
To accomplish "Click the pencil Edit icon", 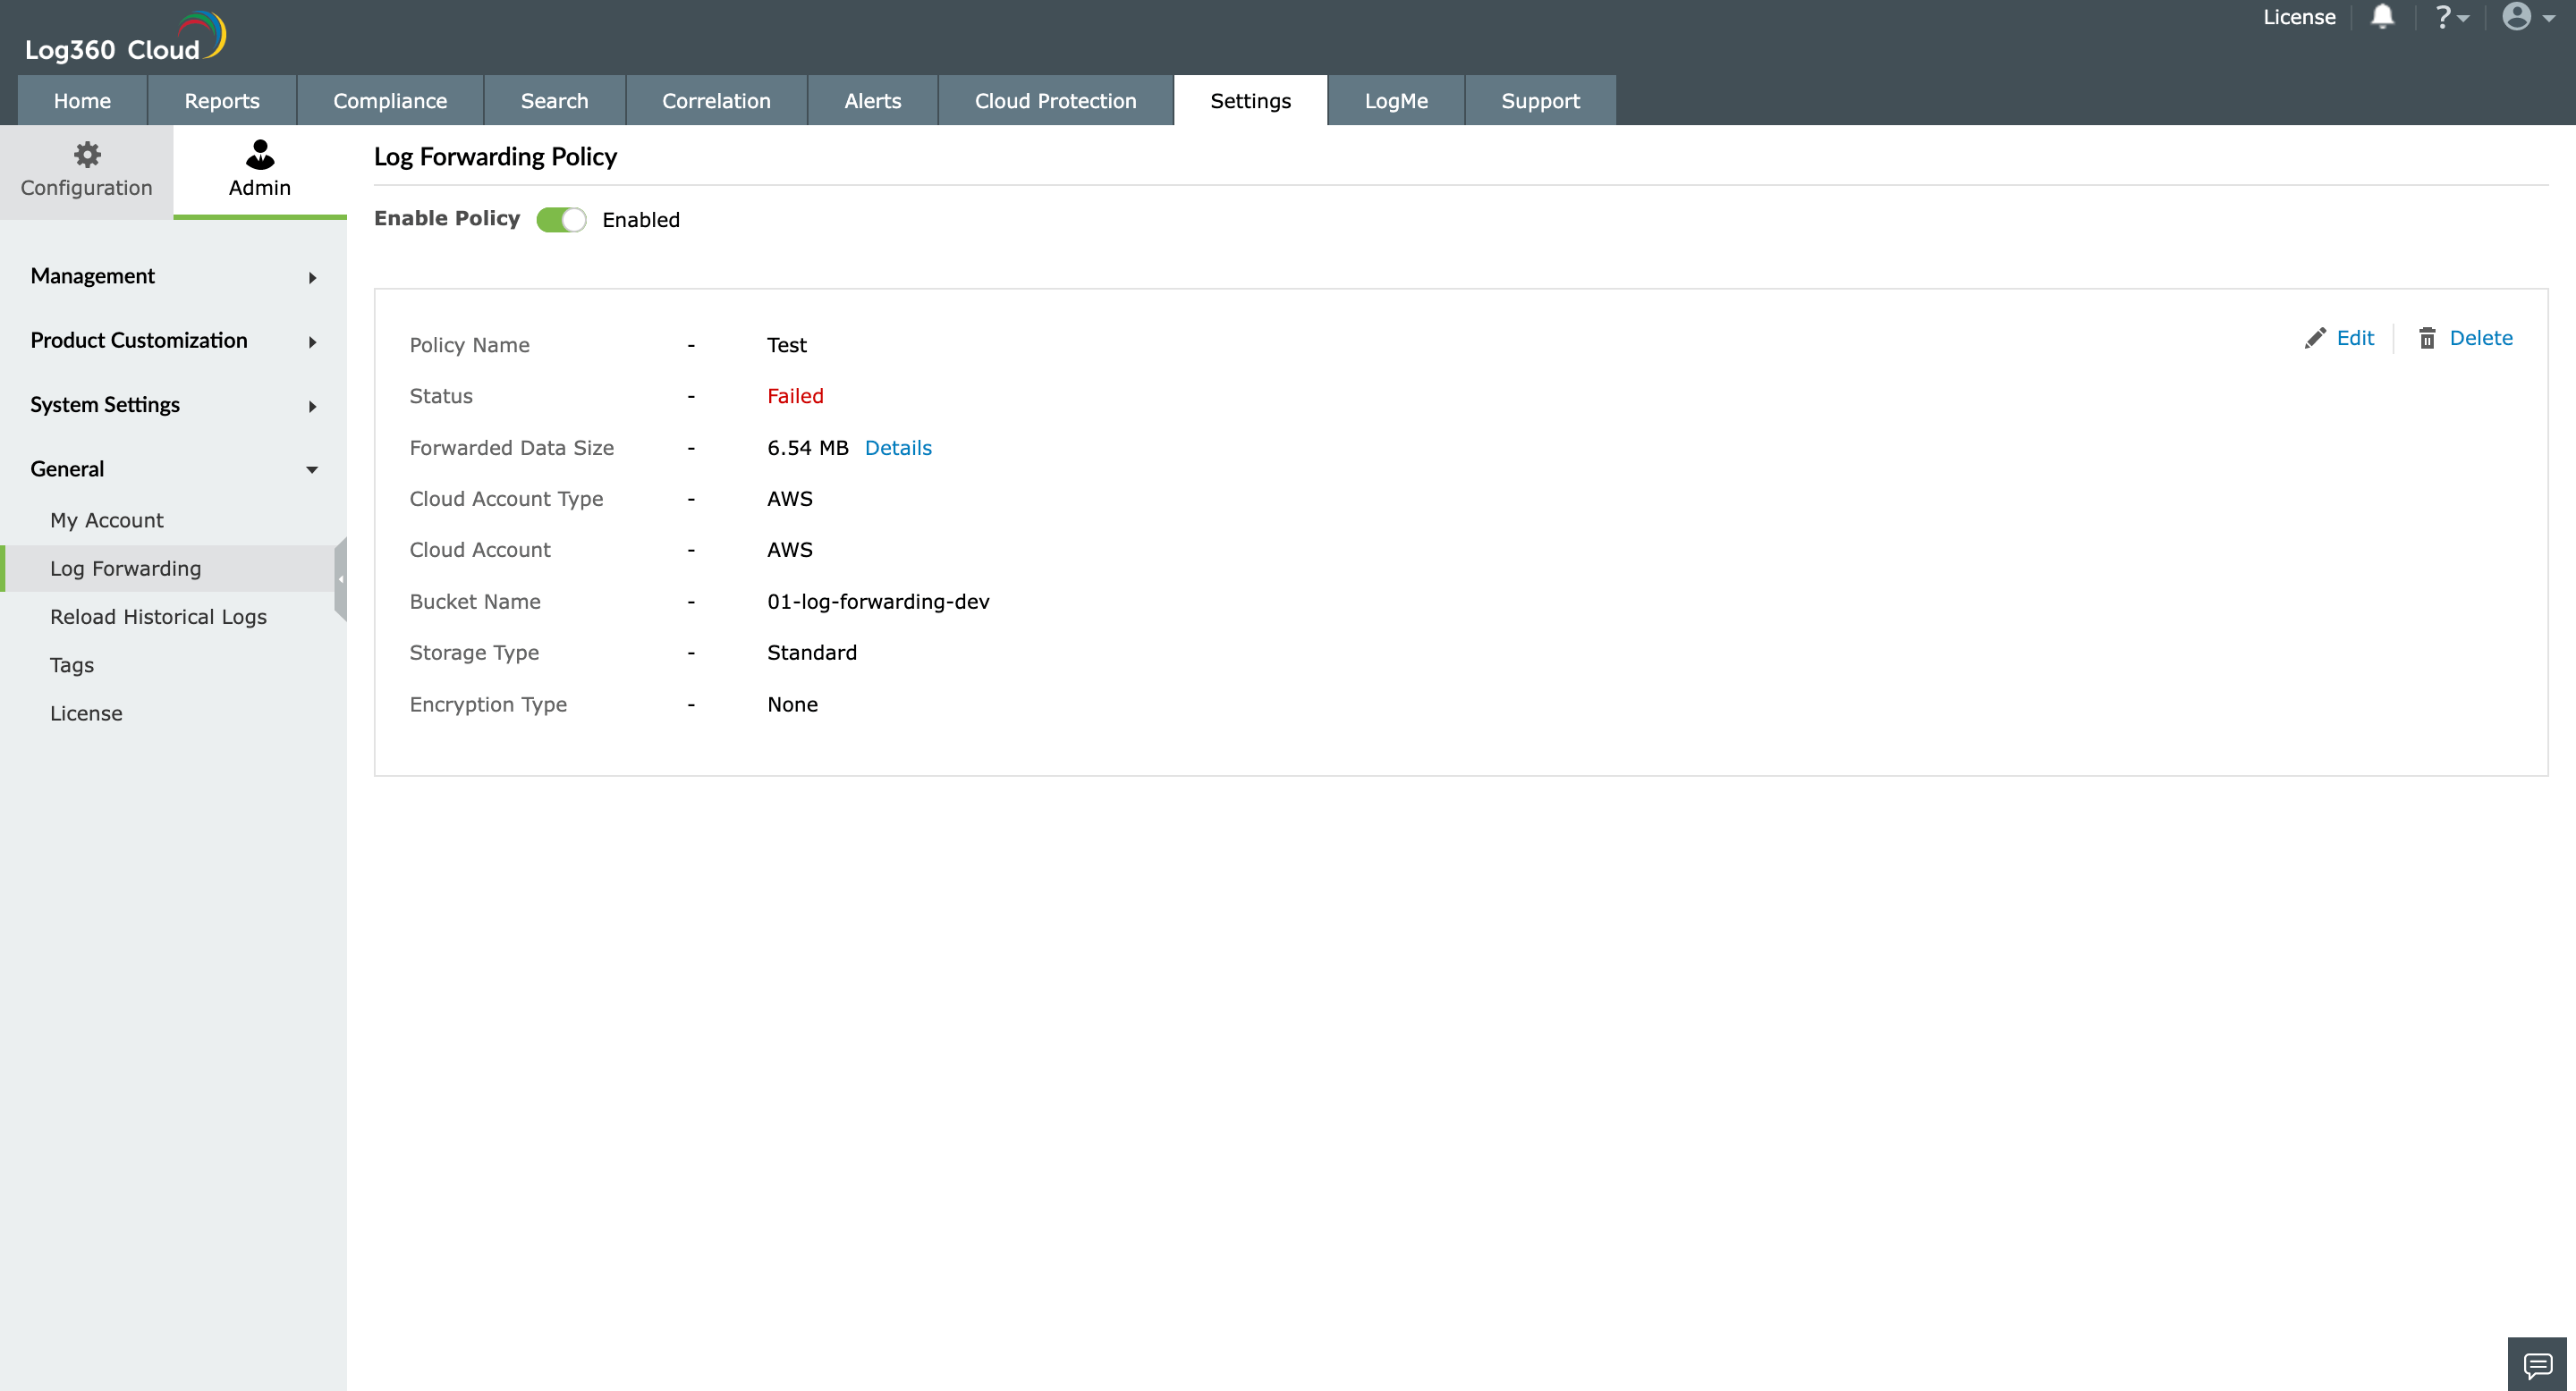I will [x=2315, y=339].
